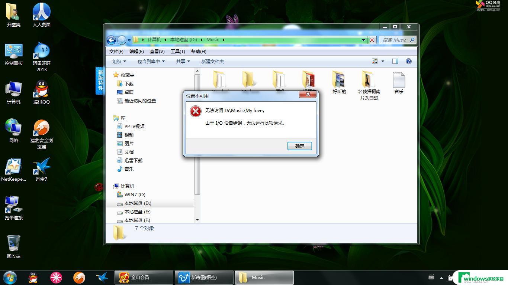Click the pink snowflake taskbar icon
Screen dimensions: 508x285
(x=56, y=277)
